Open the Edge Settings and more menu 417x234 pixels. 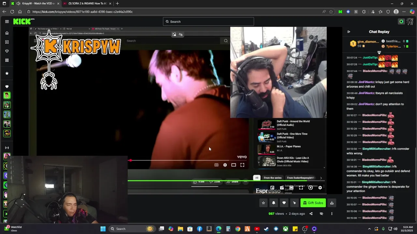pyautogui.click(x=404, y=12)
